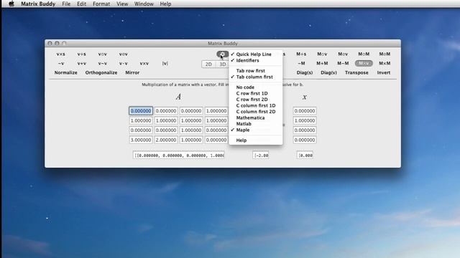Click the code output field under matrix A
Viewport: 460px width, 258px height.
[x=179, y=156]
